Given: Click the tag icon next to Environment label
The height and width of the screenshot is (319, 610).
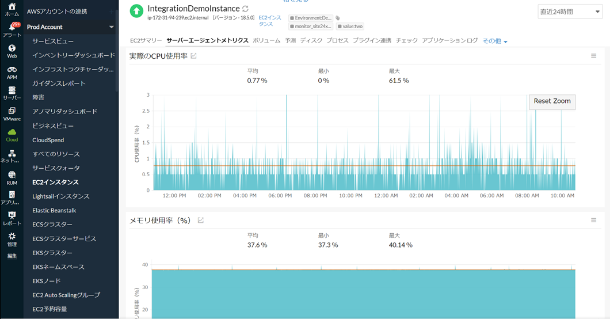Looking at the screenshot, I should click(338, 18).
